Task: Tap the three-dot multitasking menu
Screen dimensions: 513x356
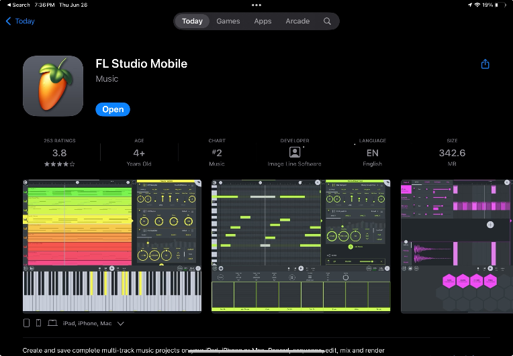Action: pos(256,5)
